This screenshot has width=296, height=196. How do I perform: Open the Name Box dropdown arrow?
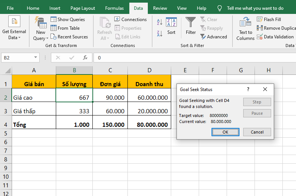point(36,58)
